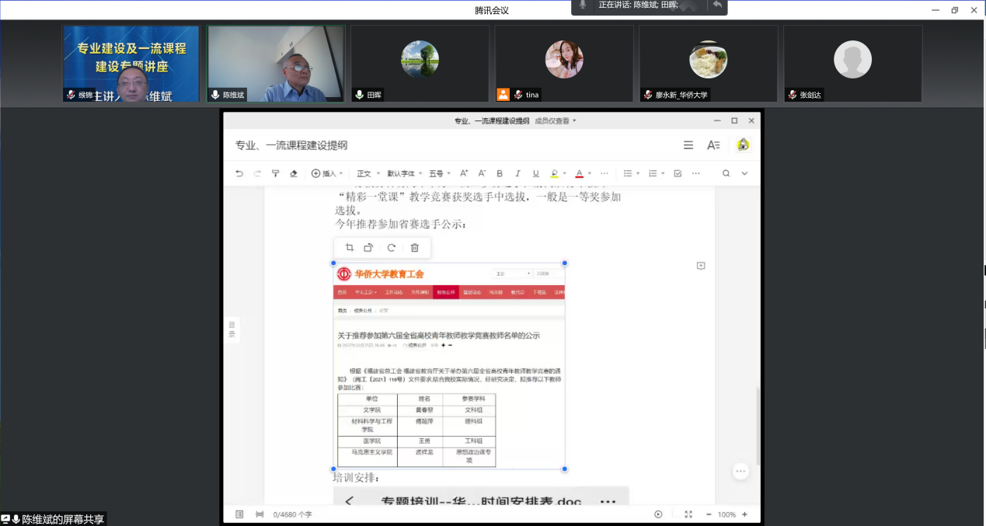Zoom in with plus button
Image resolution: width=986 pixels, height=526 pixels.
point(744,514)
